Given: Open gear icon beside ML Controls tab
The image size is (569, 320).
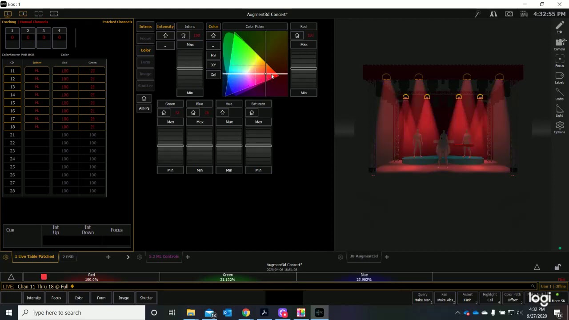Looking at the screenshot, I should click(x=140, y=257).
